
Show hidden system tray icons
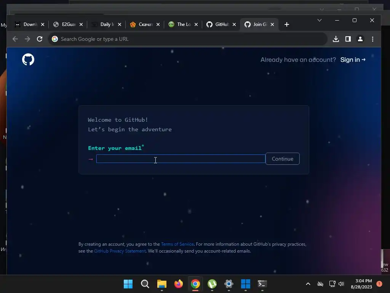pos(308,284)
